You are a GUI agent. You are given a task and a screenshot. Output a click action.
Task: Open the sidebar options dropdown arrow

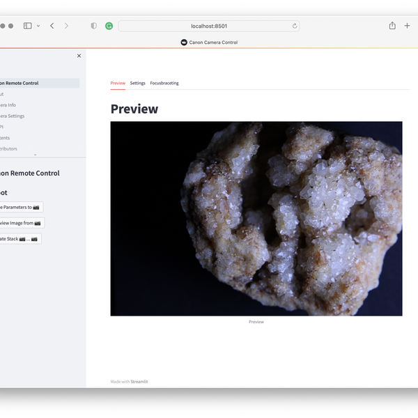[x=38, y=26]
